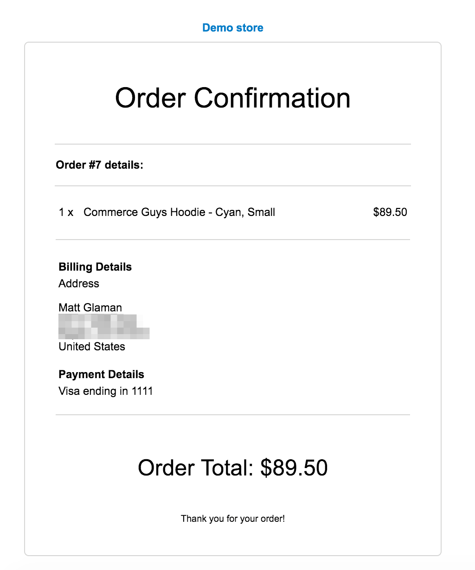Click Visa ending in 1111 text
475x570 pixels.
coord(106,391)
